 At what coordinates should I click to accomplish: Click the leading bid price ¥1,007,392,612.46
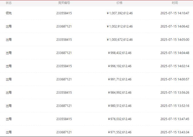pos(120,13)
